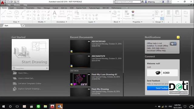This screenshot has width=194, height=109.
Task: Unpin the A$C43C955AD recent document
Action: (89, 41)
